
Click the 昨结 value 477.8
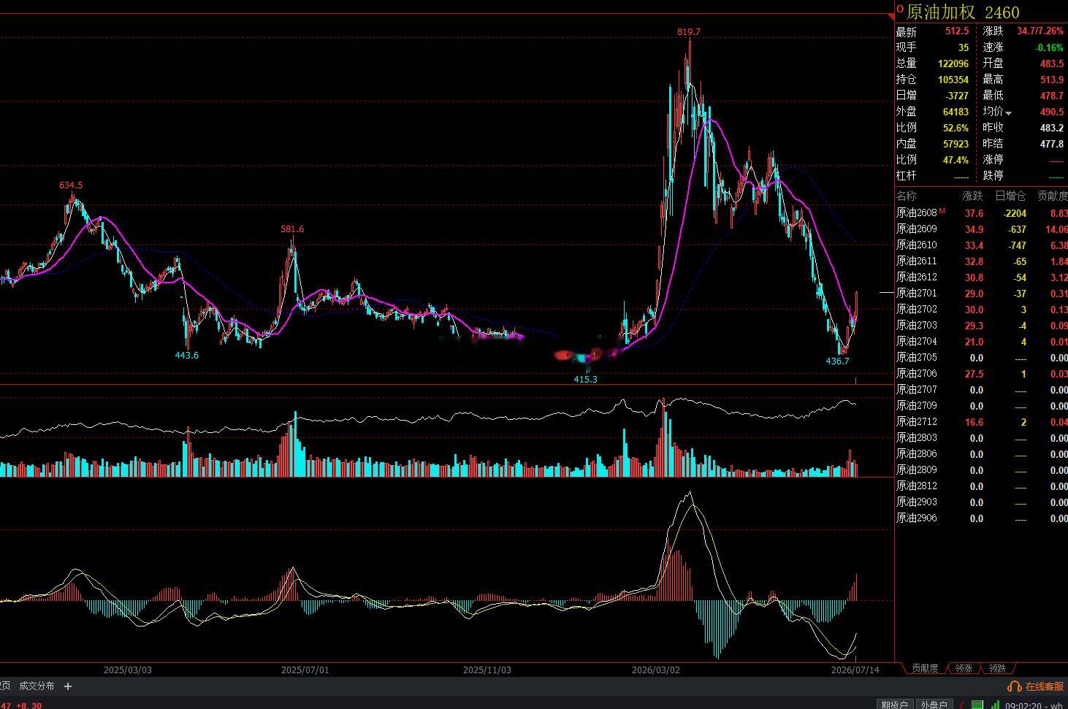(1052, 144)
